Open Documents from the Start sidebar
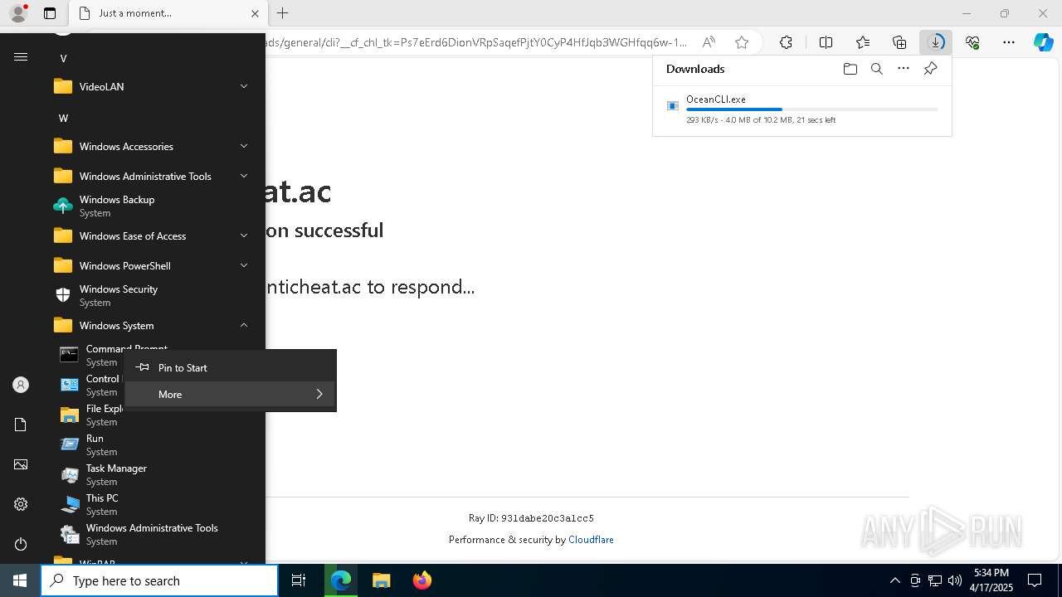The height and width of the screenshot is (597, 1062). point(21,425)
